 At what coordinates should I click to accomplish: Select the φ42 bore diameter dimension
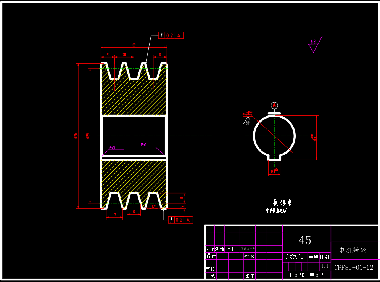click(x=247, y=113)
